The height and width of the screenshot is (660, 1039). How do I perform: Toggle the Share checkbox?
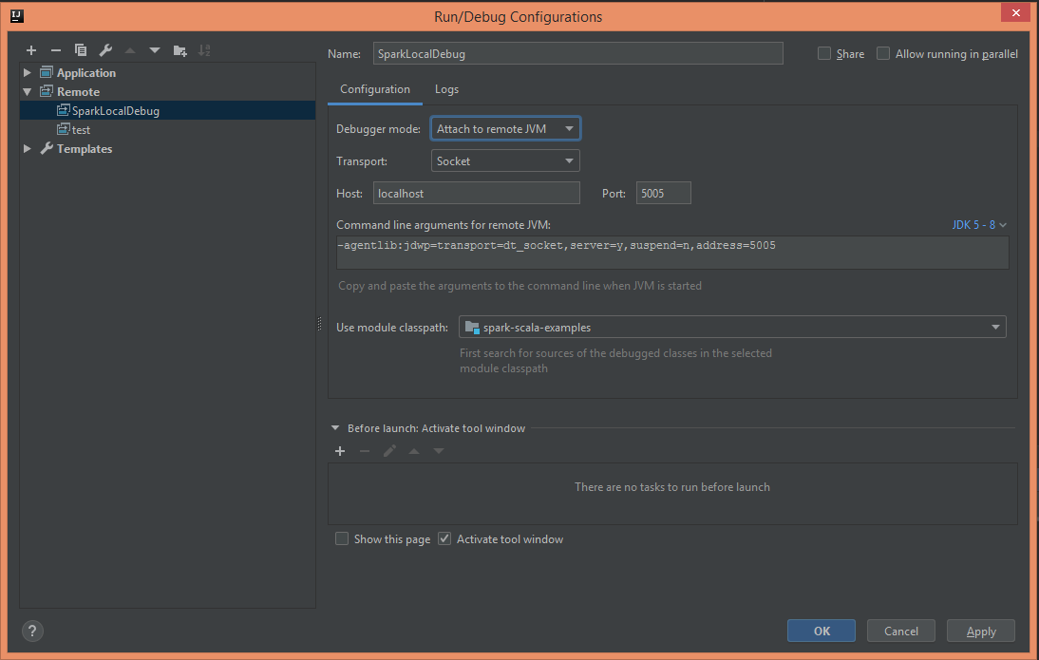point(824,54)
